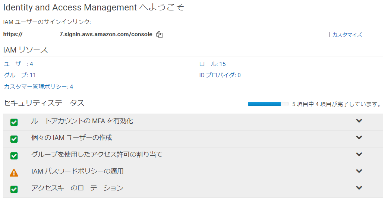Click green check icon for アクセスキーのローテーション
This screenshot has height=206, width=391.
click(x=14, y=189)
